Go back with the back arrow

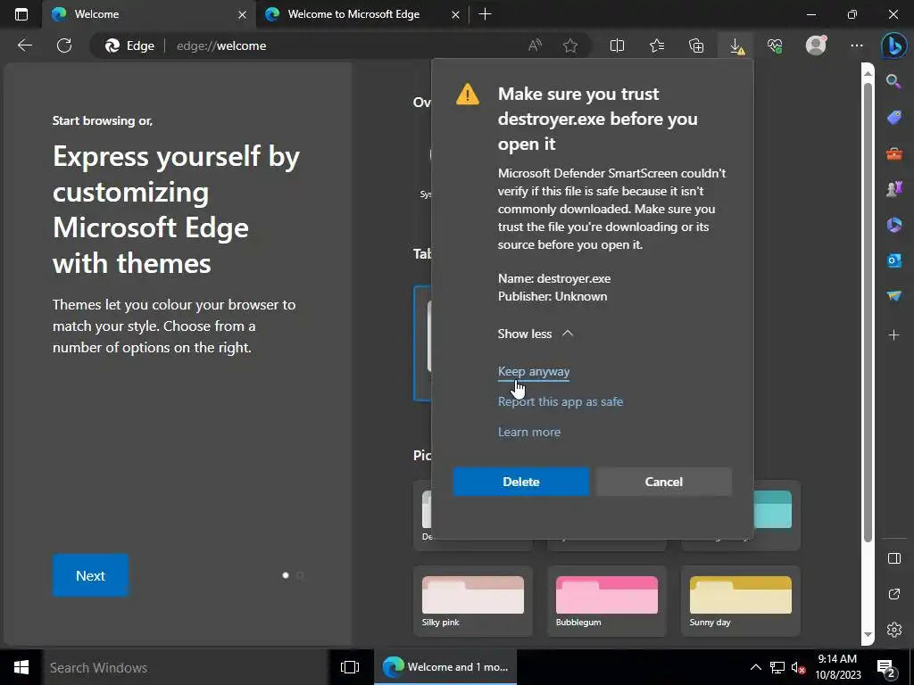pyautogui.click(x=24, y=45)
